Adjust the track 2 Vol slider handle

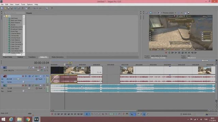coord(18,79)
